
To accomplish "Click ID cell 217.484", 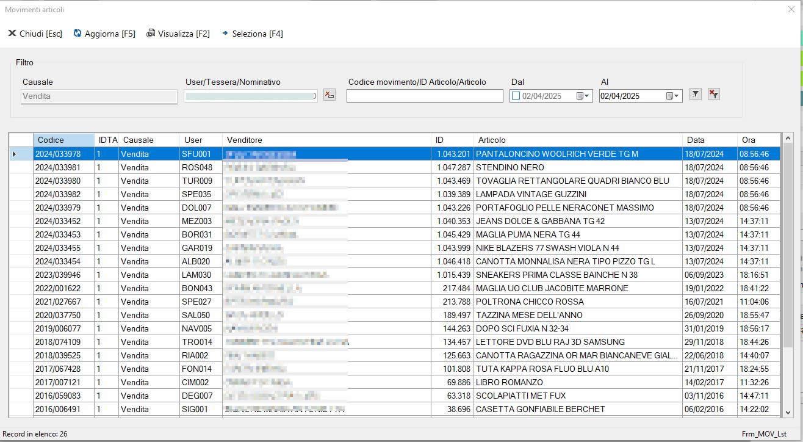I will pos(452,288).
